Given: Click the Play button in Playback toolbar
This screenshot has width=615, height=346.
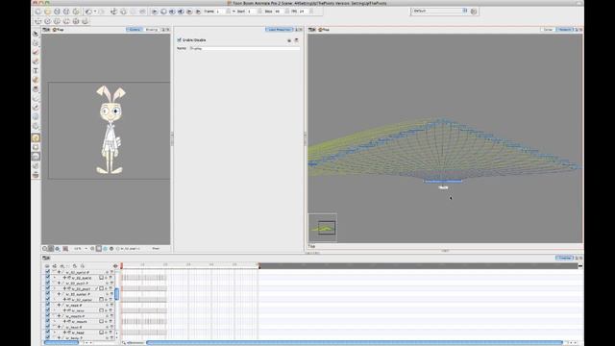Looking at the screenshot, I should click(155, 12).
